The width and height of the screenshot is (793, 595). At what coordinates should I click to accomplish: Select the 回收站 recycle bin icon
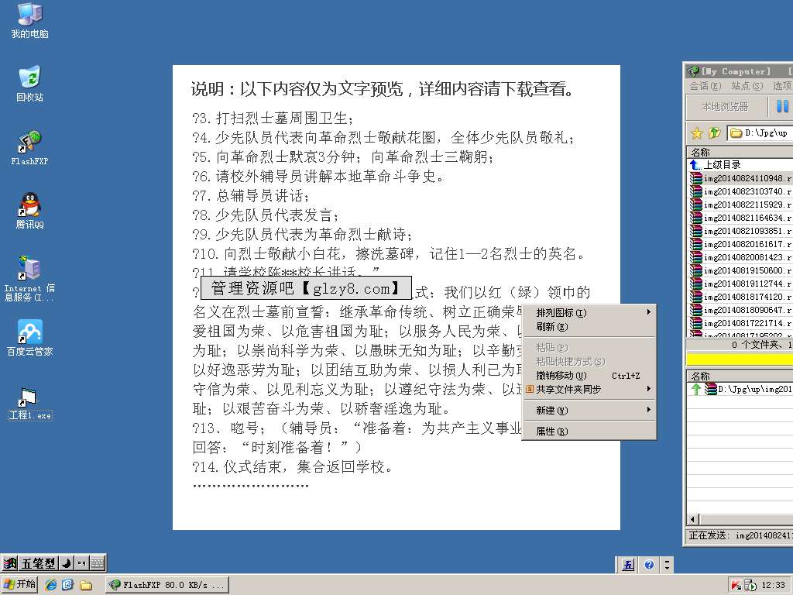30,84
